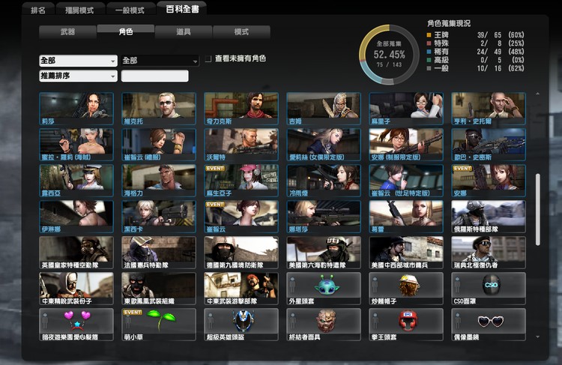Switch to the 殭屍模式 tab
The width and height of the screenshot is (562, 365).
tap(80, 9)
